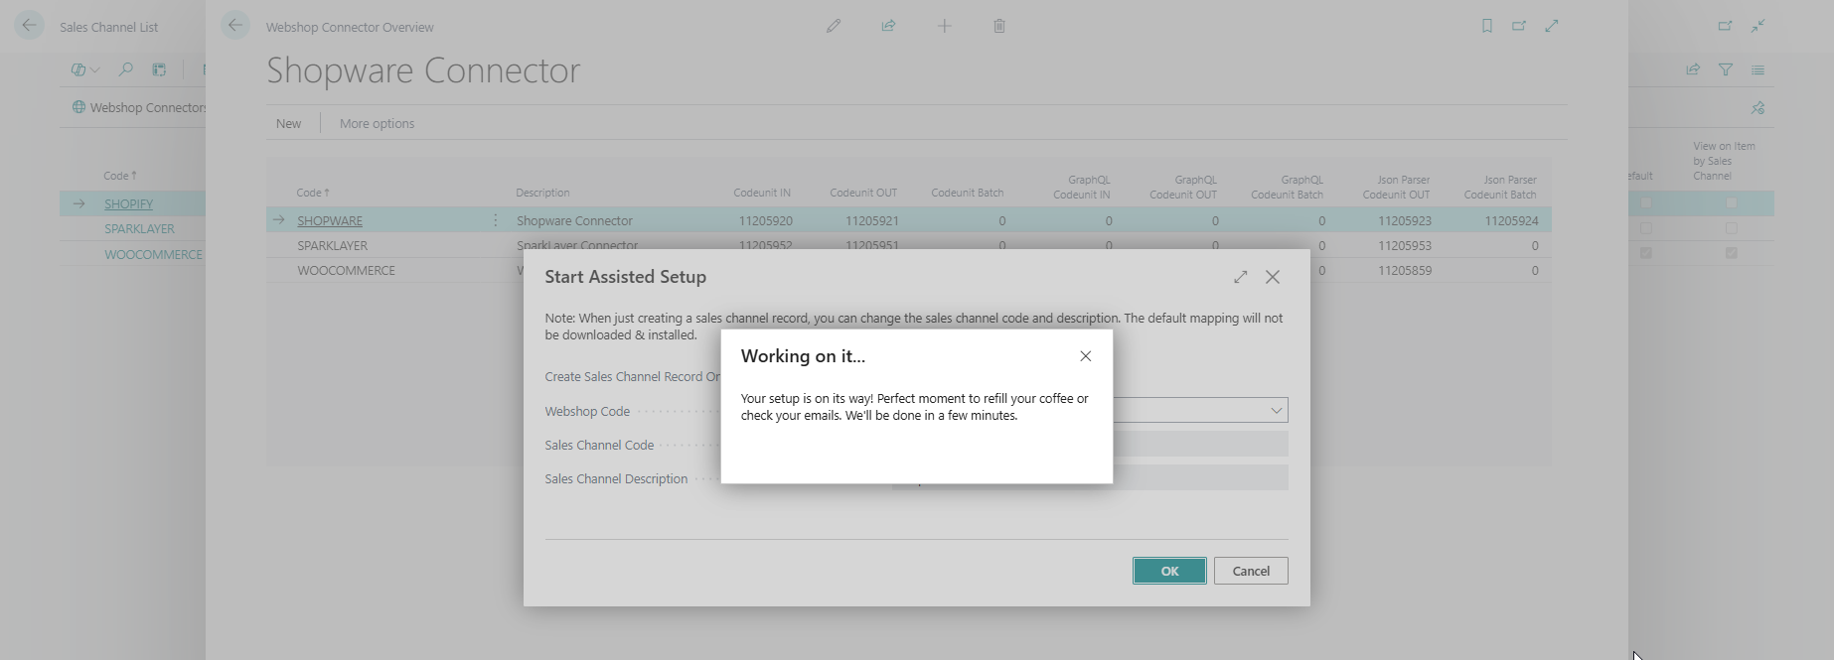Click bookmark icon on Webshop Connector Overview

pyautogui.click(x=1487, y=26)
